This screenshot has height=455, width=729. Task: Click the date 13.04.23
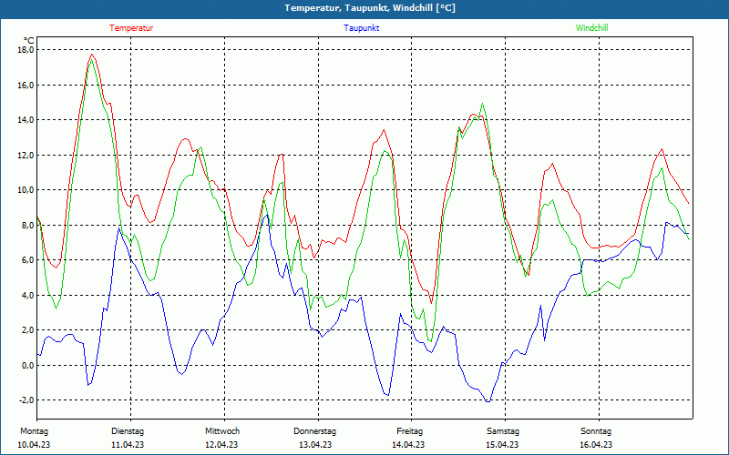tap(315, 445)
